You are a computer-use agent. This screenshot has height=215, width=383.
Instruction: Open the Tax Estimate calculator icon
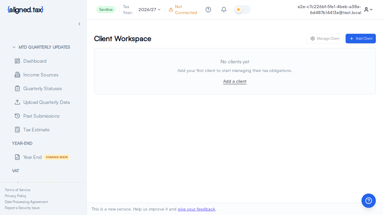[17, 130]
